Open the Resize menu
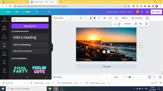163x91 pixels. click(x=27, y=12)
